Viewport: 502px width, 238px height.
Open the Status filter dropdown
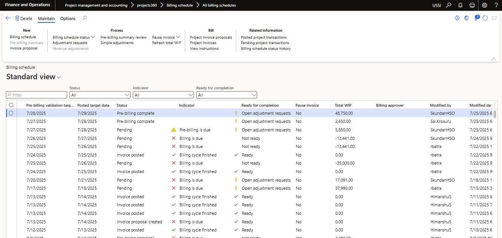(x=100, y=95)
